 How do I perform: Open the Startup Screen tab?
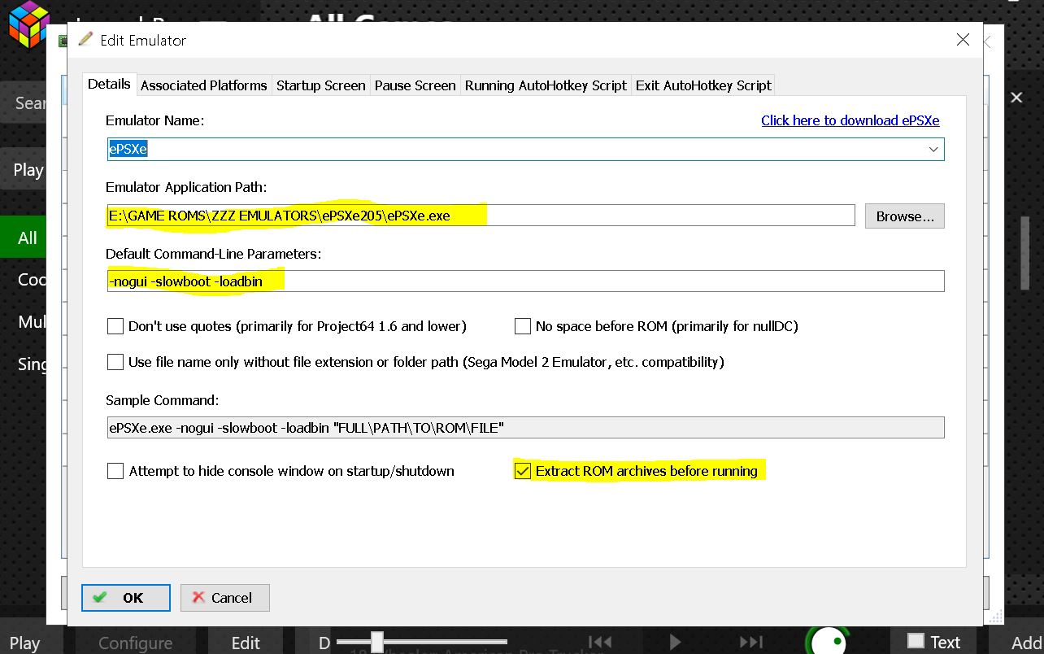tap(320, 85)
